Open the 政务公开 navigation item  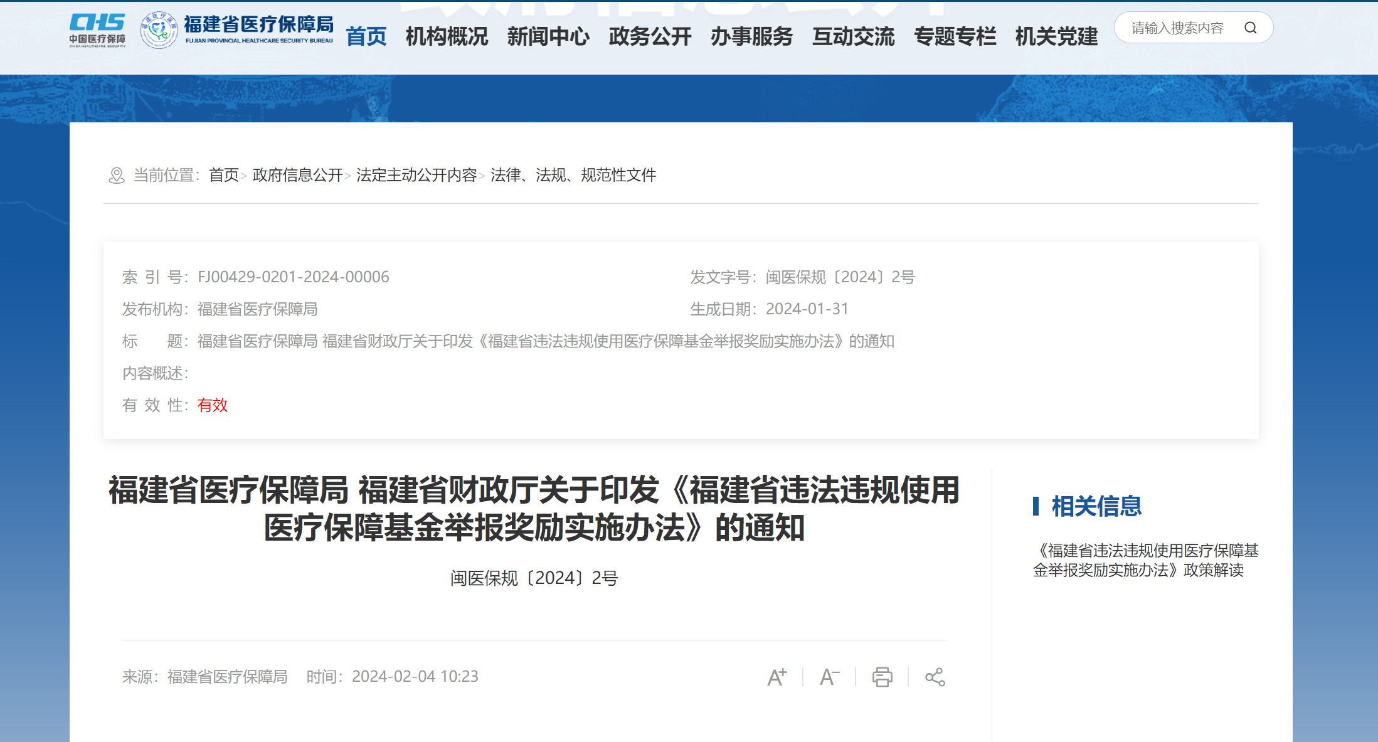[650, 36]
